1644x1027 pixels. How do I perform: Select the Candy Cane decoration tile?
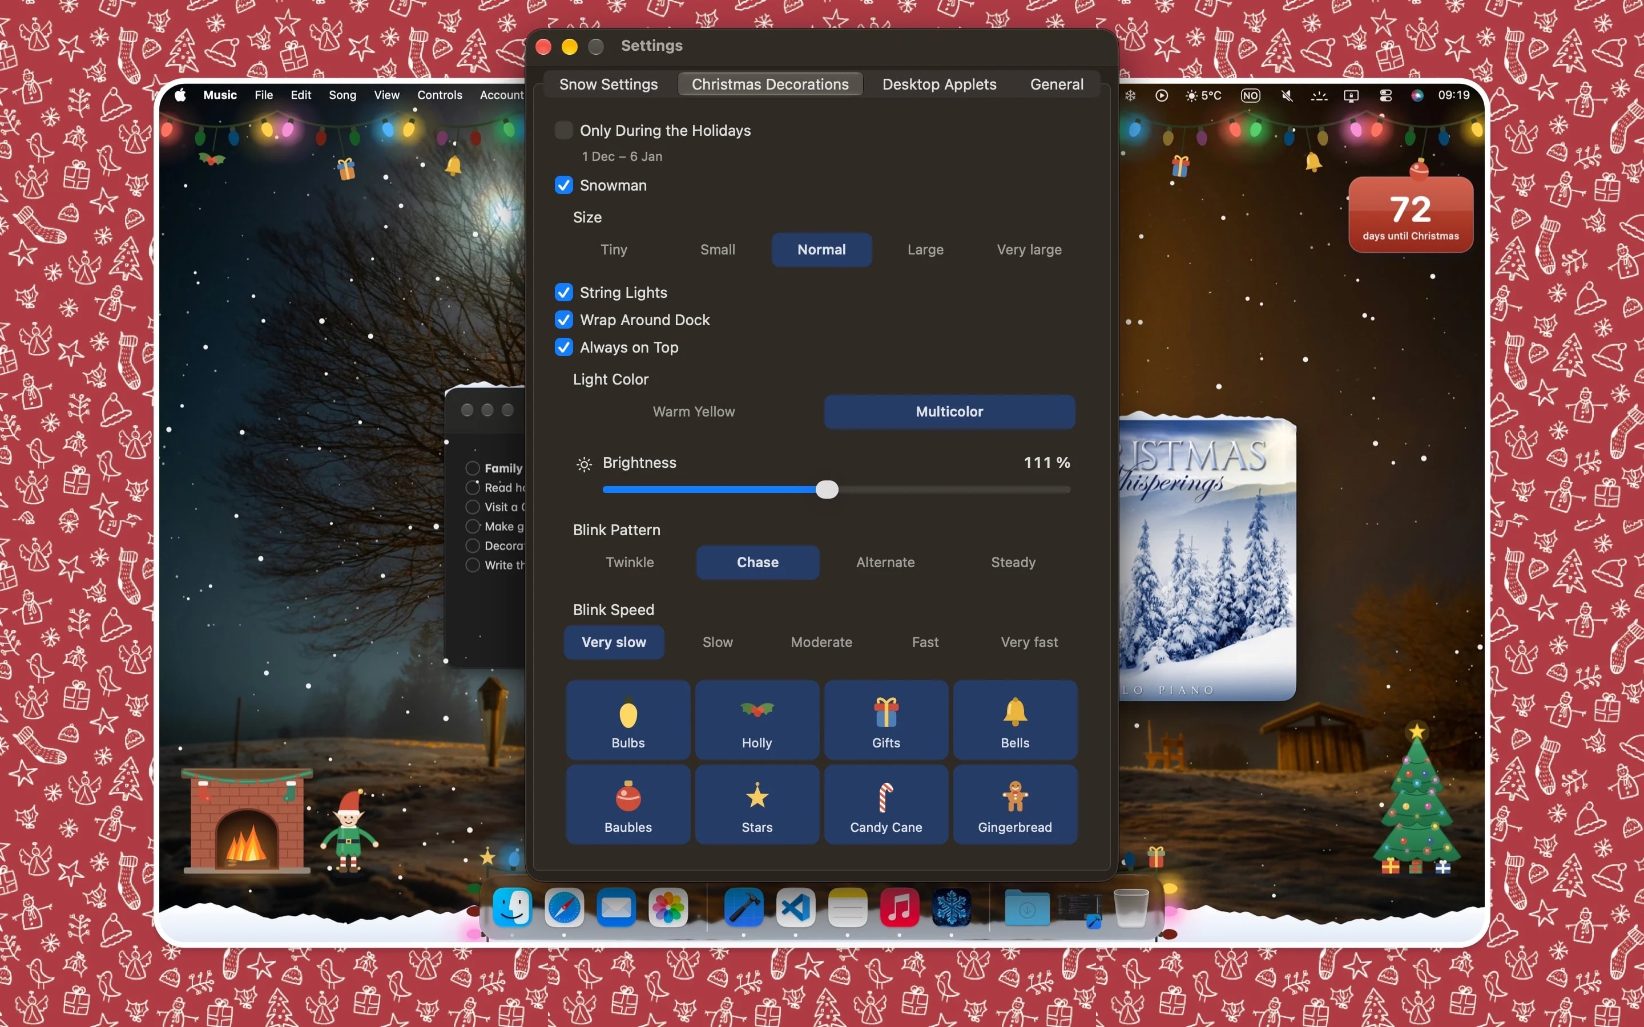[x=886, y=804]
